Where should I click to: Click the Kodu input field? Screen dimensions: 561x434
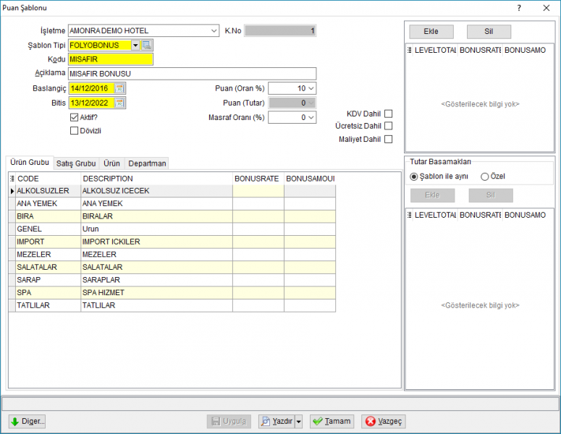(x=111, y=59)
